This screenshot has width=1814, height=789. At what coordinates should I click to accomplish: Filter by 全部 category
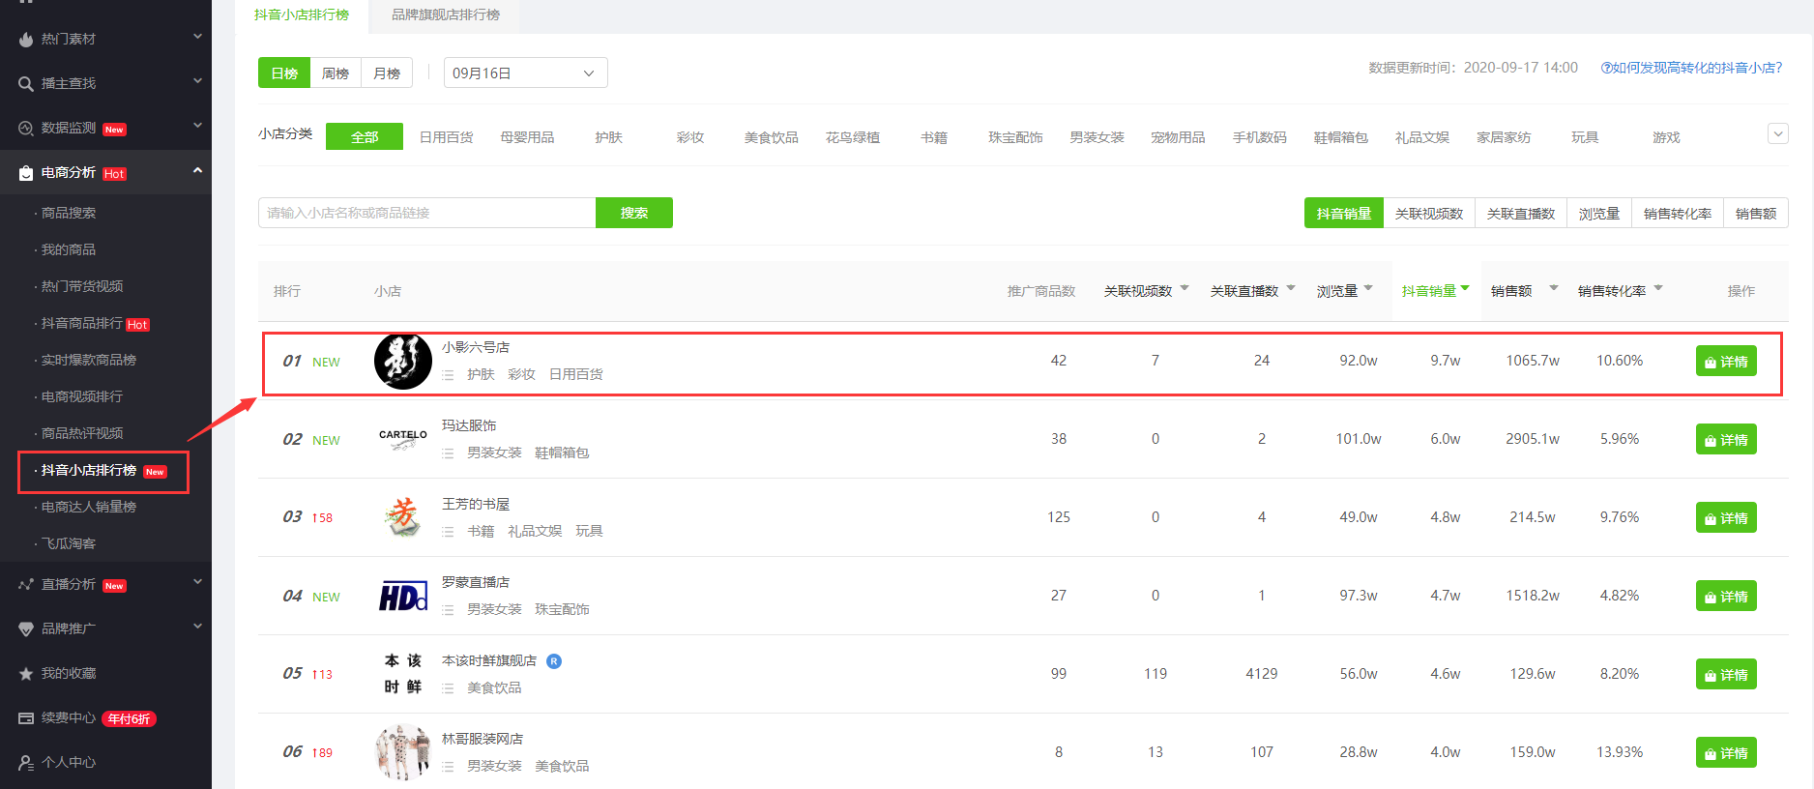[365, 137]
